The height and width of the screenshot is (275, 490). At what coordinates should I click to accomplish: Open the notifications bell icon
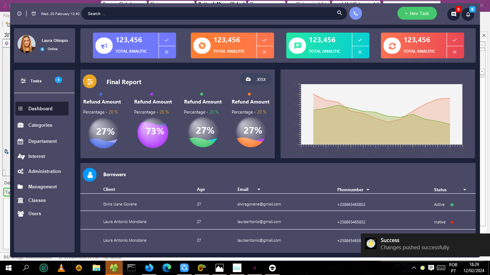tap(468, 14)
